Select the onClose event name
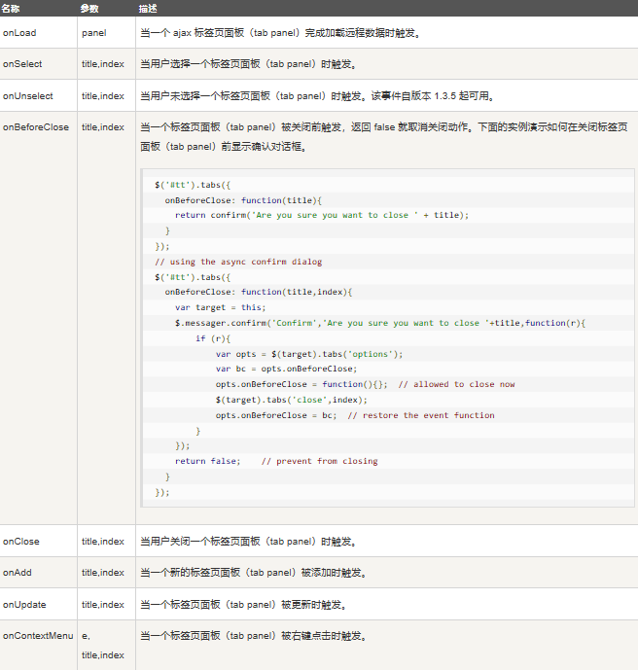Screen dimensions: 638x670 pyautogui.click(x=21, y=542)
